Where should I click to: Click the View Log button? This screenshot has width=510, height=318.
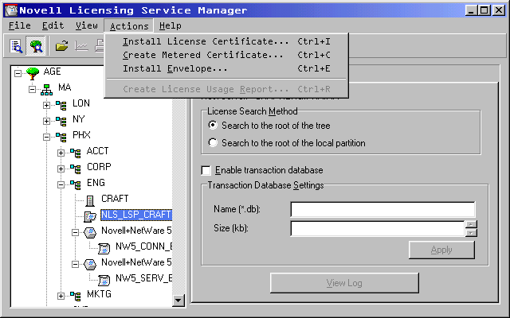[x=343, y=283]
